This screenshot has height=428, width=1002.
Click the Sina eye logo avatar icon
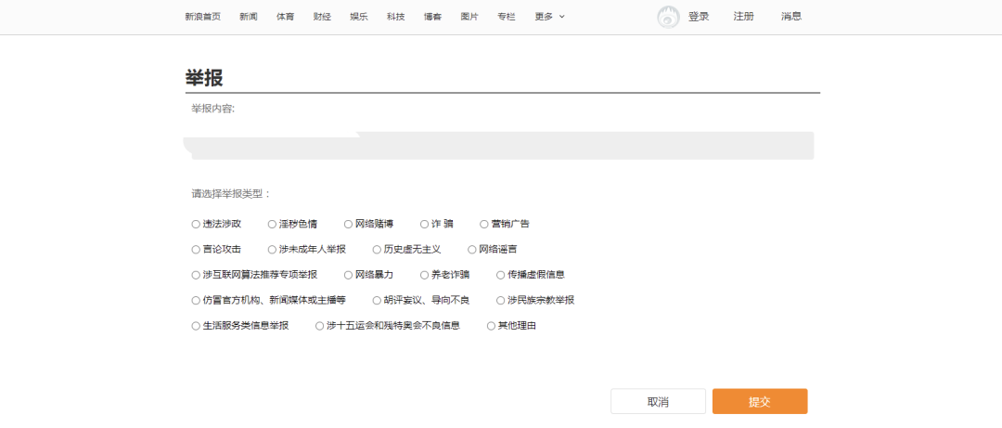(668, 18)
